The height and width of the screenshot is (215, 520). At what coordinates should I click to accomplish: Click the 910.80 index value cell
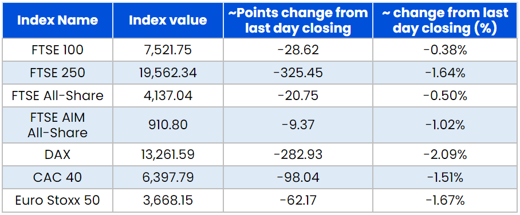point(168,125)
